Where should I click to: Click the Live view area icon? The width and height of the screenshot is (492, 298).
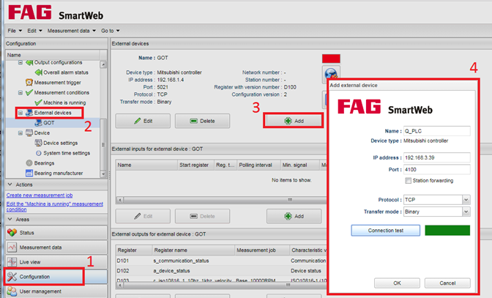[x=12, y=262]
